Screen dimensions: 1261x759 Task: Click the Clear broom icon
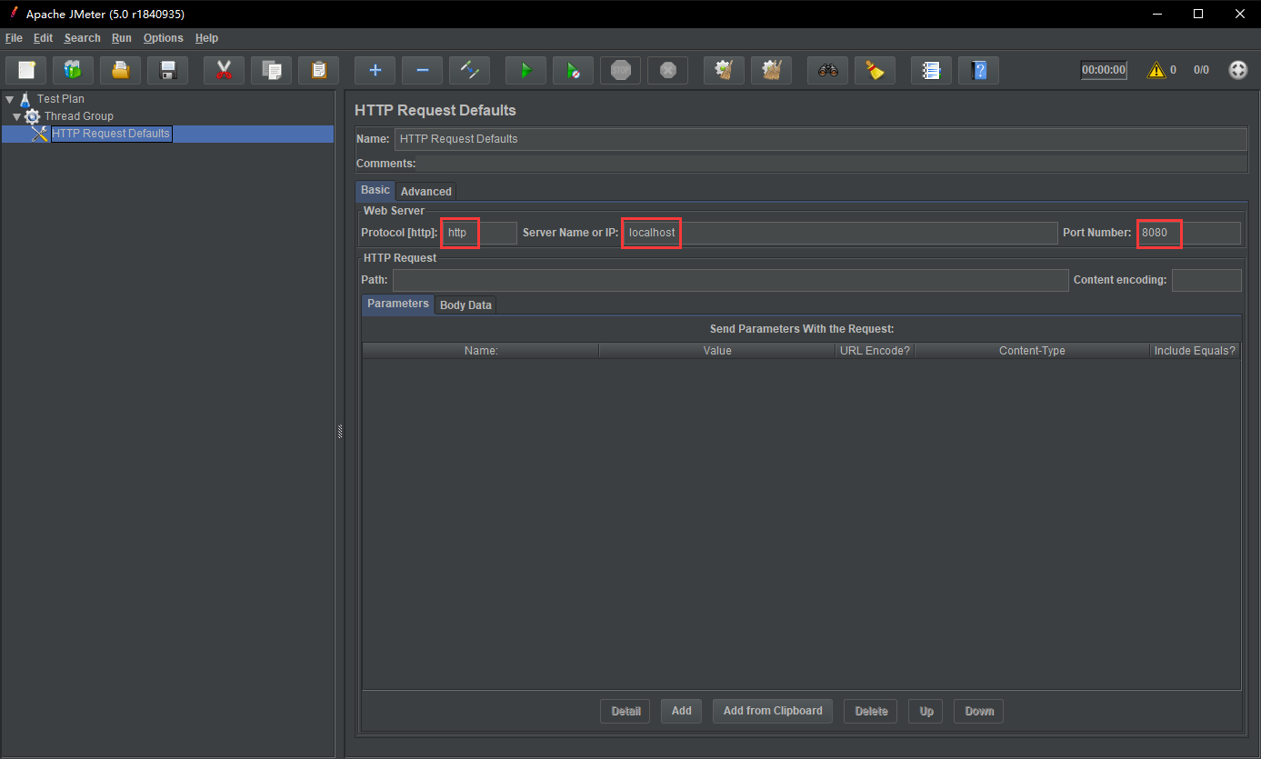click(724, 70)
